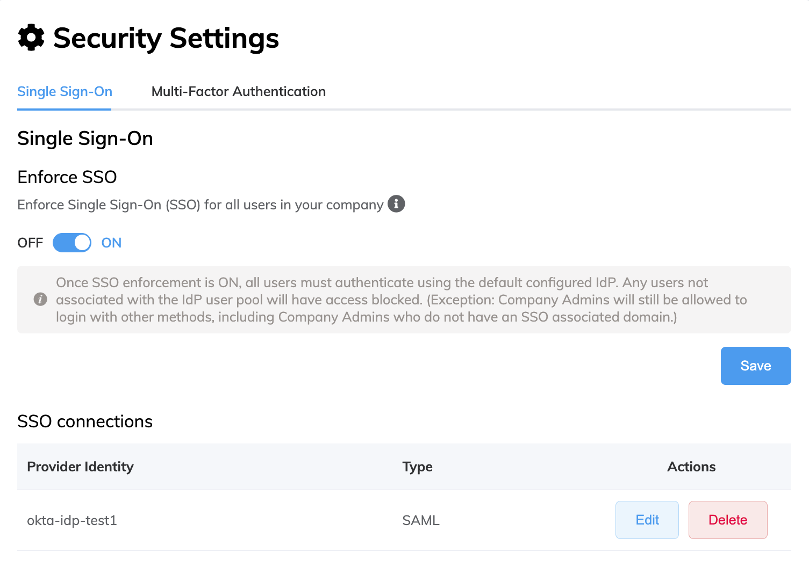Open the Multi-Factor Authentication tab
The height and width of the screenshot is (568, 809).
238,92
